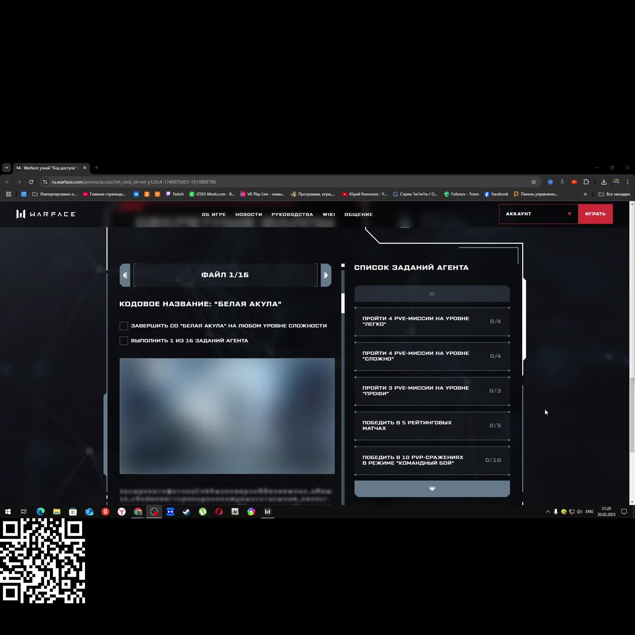Viewport: 635px width, 635px height.
Task: Go to previous file with left arrow
Action: (x=125, y=275)
